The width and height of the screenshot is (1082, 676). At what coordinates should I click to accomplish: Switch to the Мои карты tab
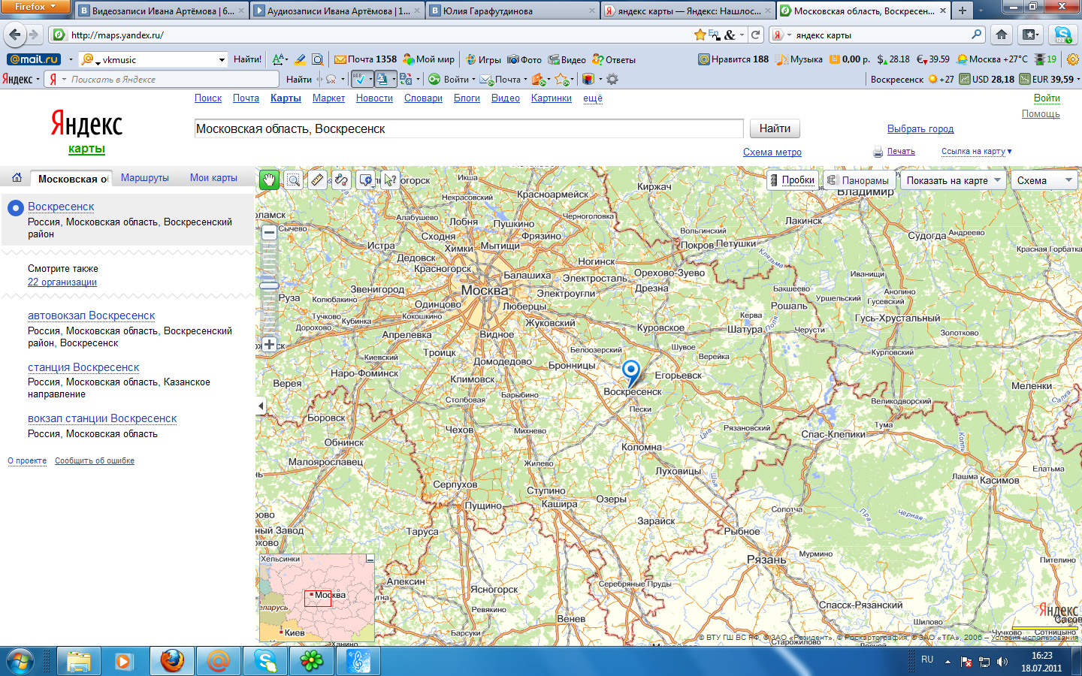click(213, 178)
